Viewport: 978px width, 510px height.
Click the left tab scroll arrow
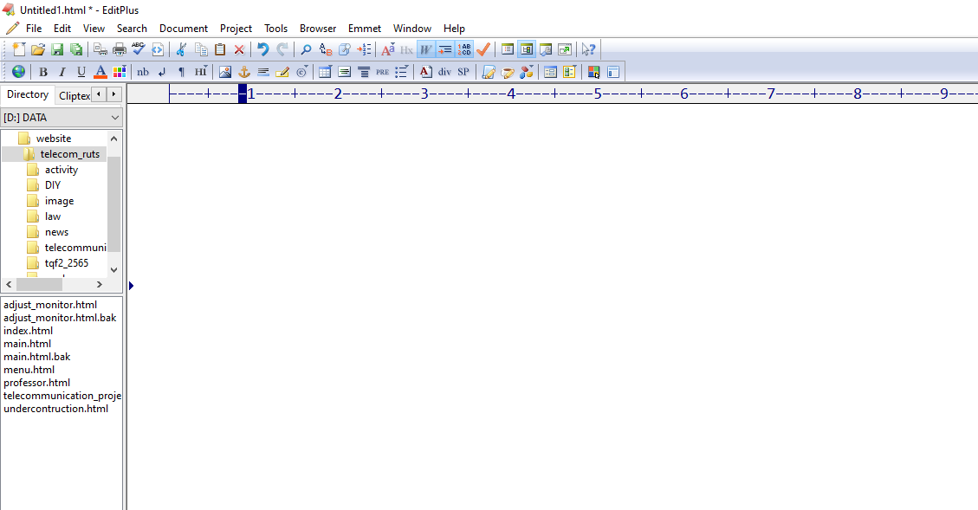pos(99,94)
